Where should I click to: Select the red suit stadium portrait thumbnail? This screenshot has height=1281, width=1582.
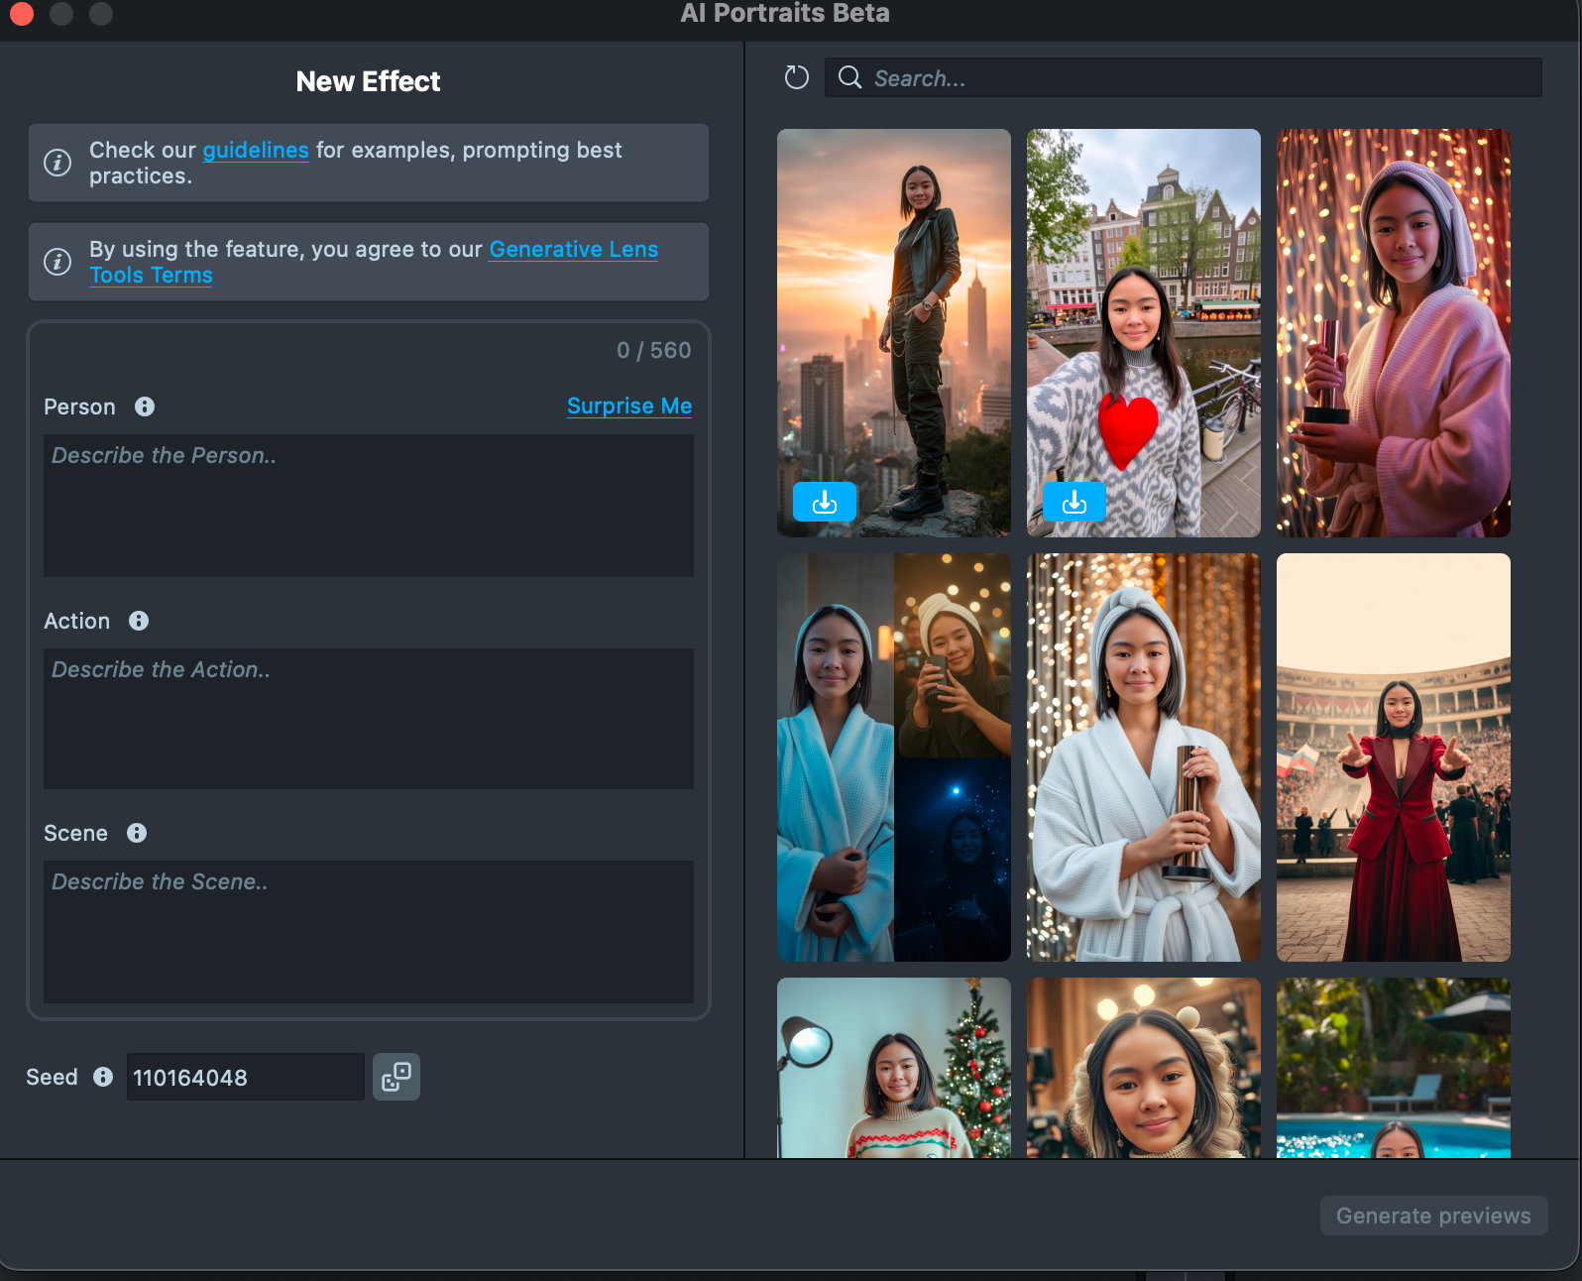pyautogui.click(x=1393, y=757)
